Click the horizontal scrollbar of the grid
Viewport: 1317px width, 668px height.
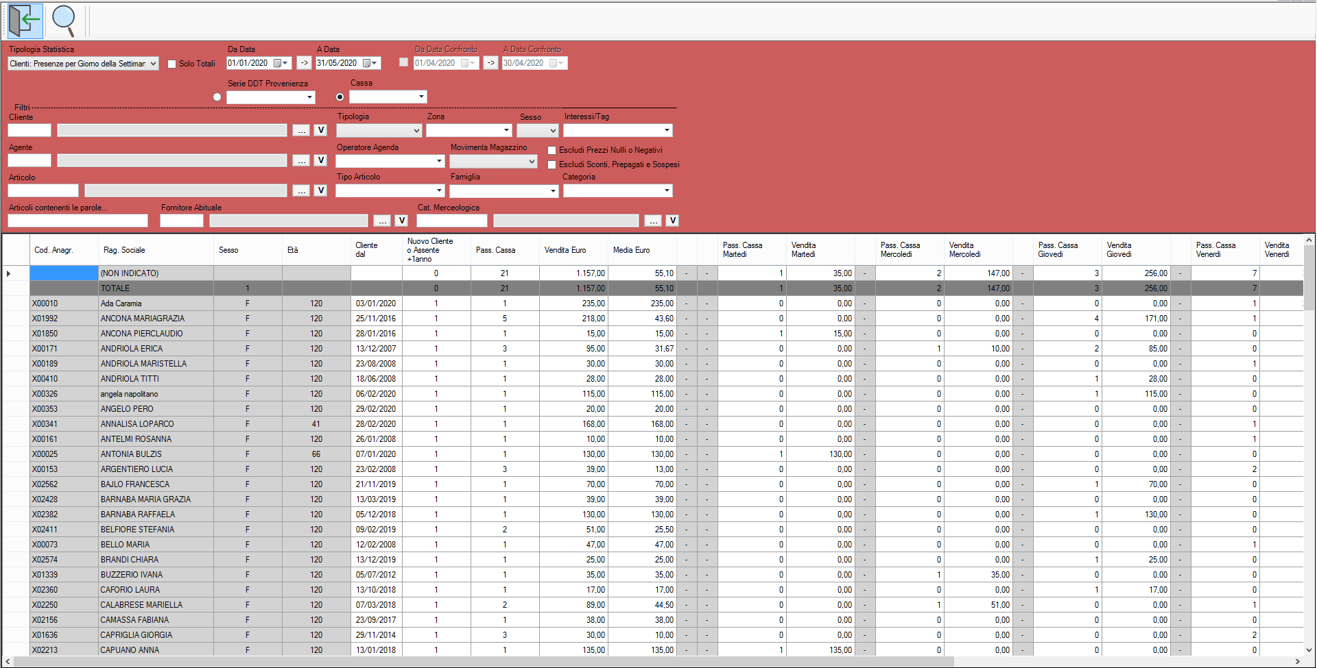click(480, 662)
